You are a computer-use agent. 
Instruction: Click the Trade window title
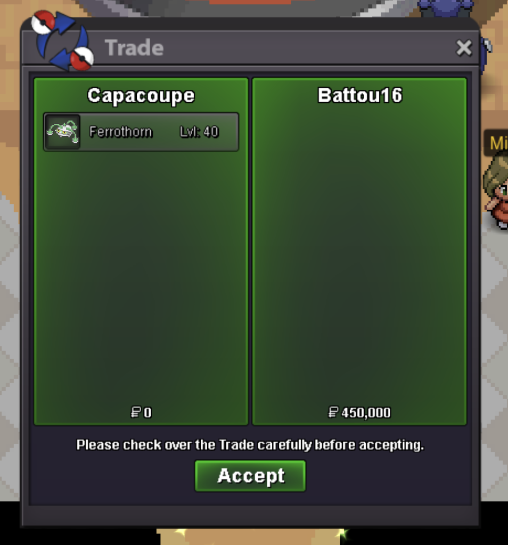[134, 47]
